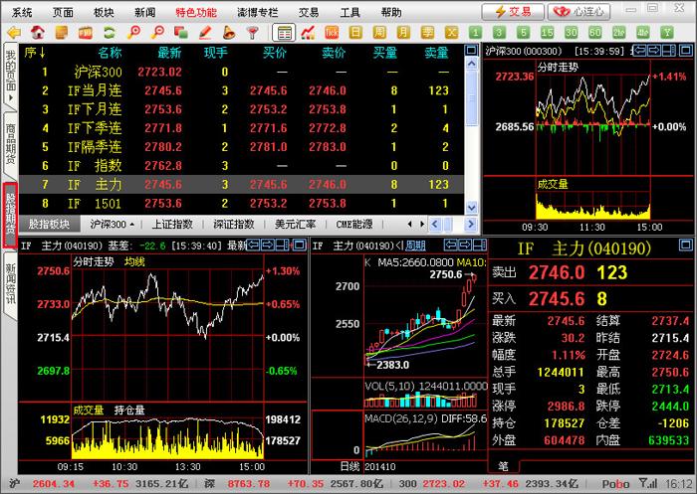The height and width of the screenshot is (494, 697).
Task: Click the signal strength icon in status bar
Action: click(648, 483)
